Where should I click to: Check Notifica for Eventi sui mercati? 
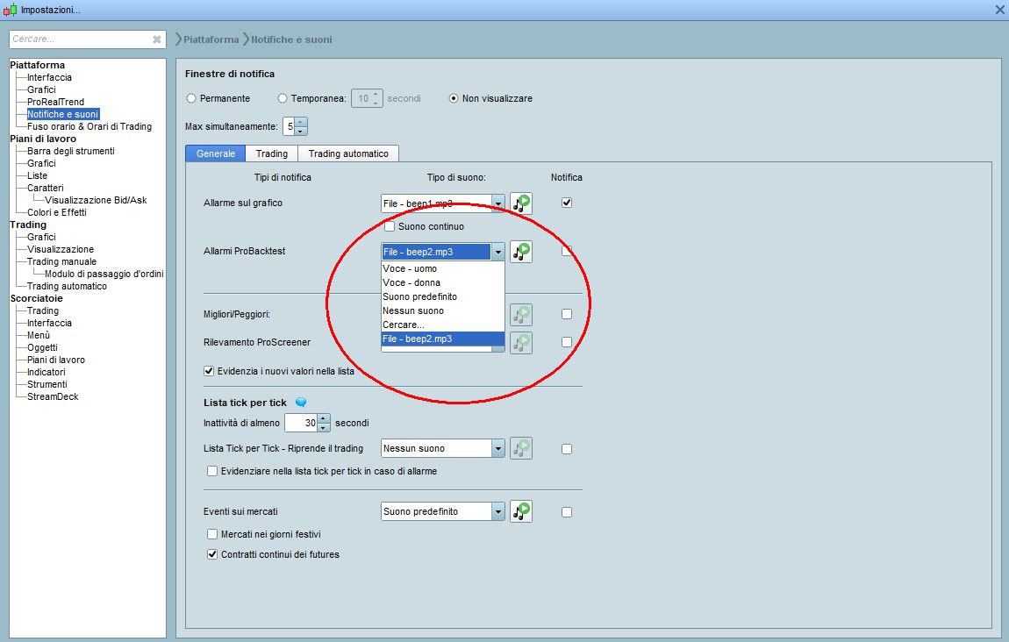(566, 512)
